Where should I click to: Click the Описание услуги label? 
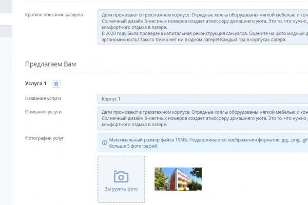[x=43, y=111]
